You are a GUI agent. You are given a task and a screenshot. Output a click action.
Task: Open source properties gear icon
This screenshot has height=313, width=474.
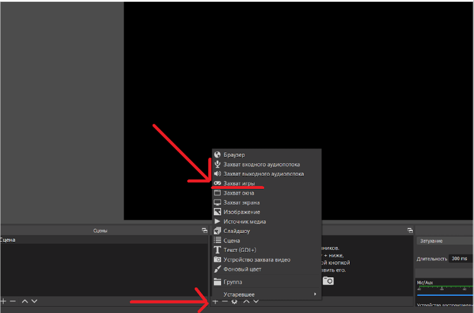(234, 302)
